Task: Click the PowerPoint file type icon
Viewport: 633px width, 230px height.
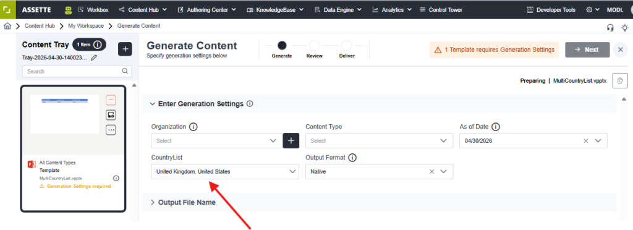Action: (32, 164)
